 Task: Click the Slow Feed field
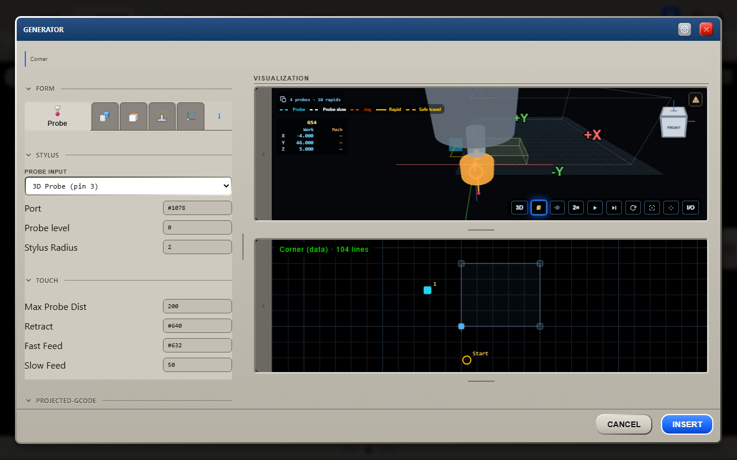197,365
